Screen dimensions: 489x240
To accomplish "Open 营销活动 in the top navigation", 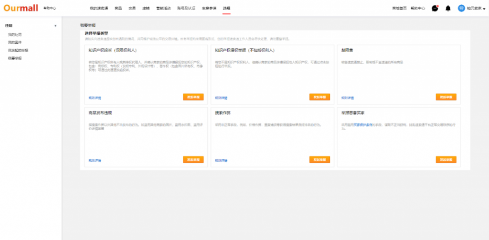I will click(x=164, y=8).
